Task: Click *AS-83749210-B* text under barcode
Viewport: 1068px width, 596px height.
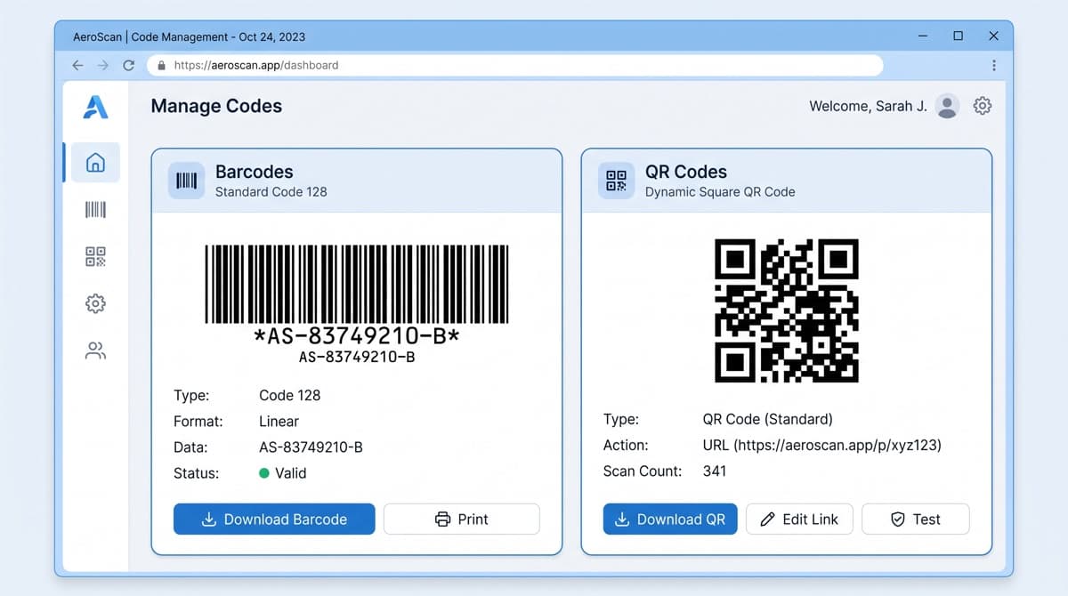Action: 356,337
